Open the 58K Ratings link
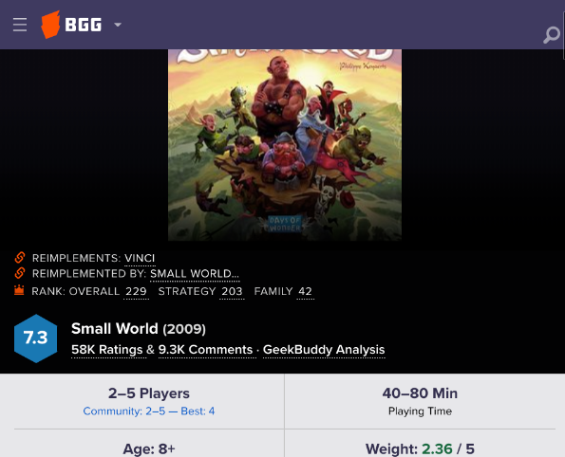Viewport: 565px width, 457px height. [x=107, y=350]
